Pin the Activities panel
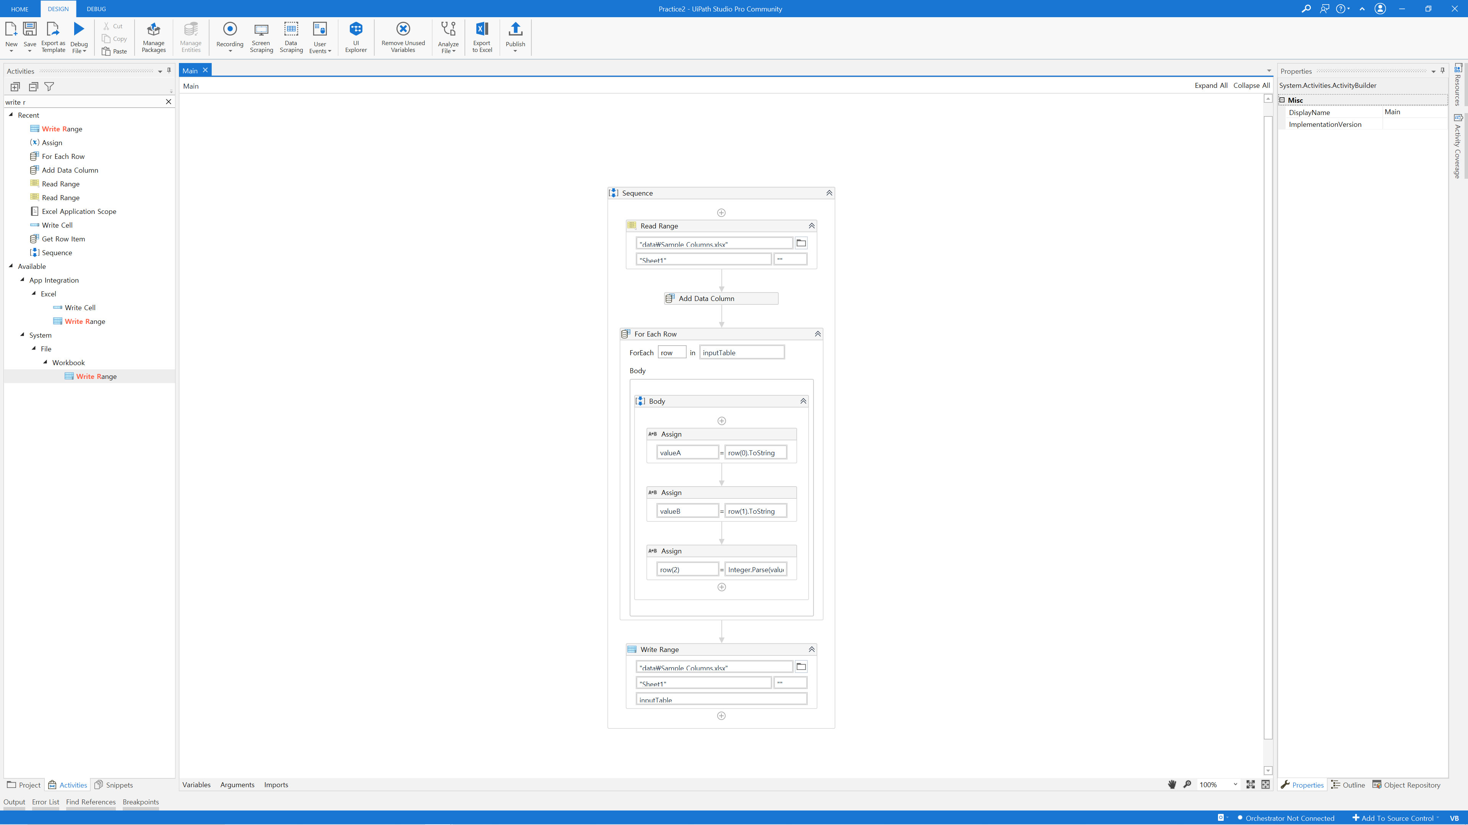This screenshot has height=825, width=1468. (169, 71)
